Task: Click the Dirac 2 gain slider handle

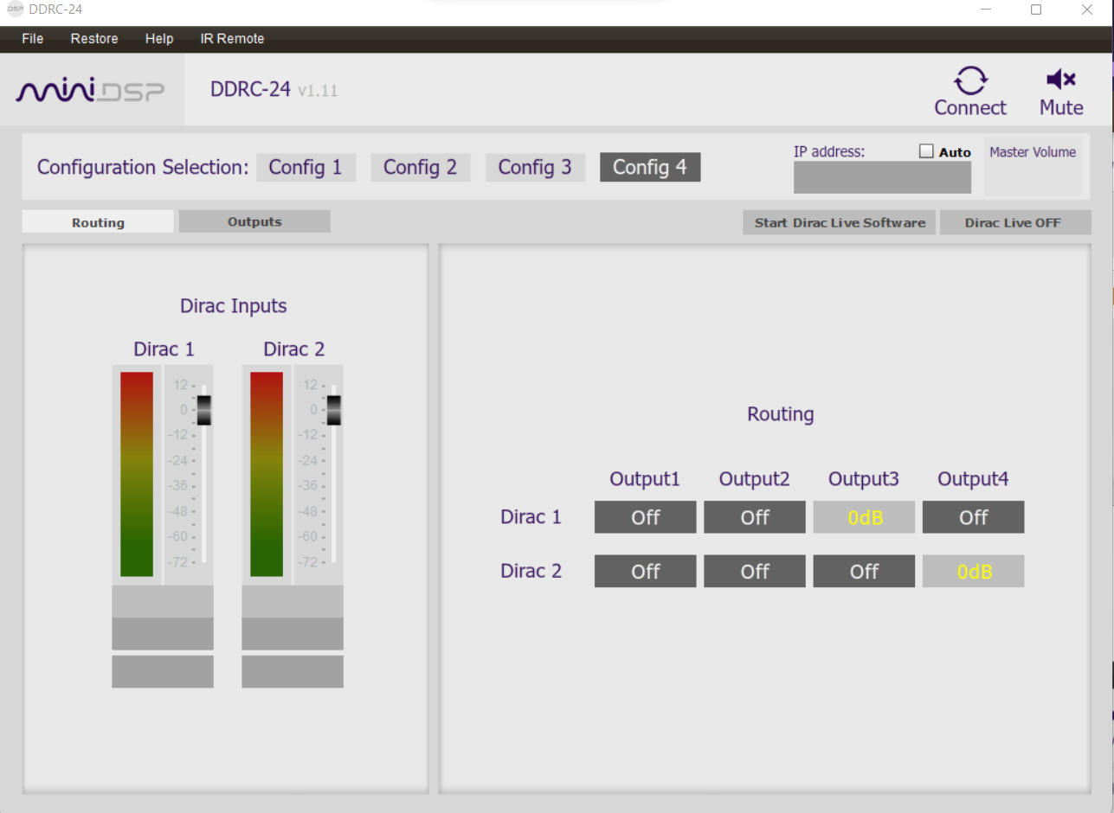Action: [333, 410]
